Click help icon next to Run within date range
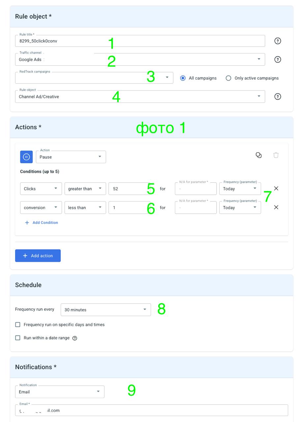 coord(75,338)
